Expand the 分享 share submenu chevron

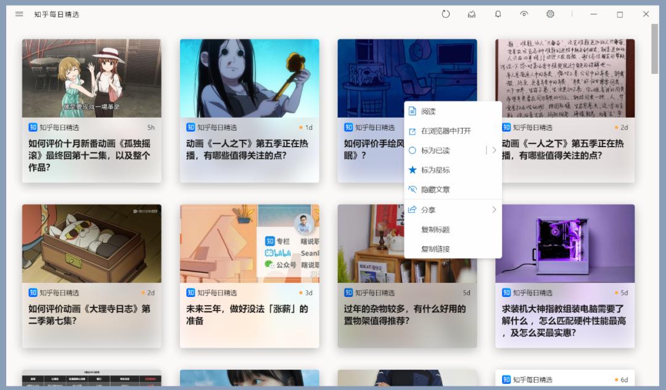(493, 209)
